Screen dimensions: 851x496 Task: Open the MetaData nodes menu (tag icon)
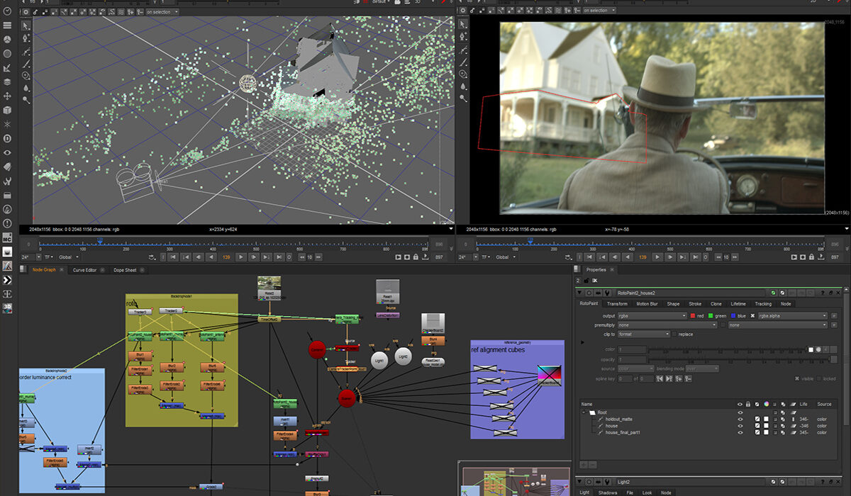click(x=7, y=167)
